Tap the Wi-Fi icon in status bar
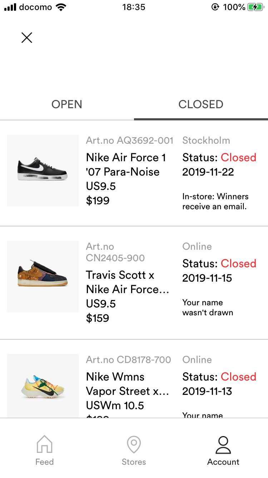Image resolution: width=268 pixels, height=478 pixels. 61,7
